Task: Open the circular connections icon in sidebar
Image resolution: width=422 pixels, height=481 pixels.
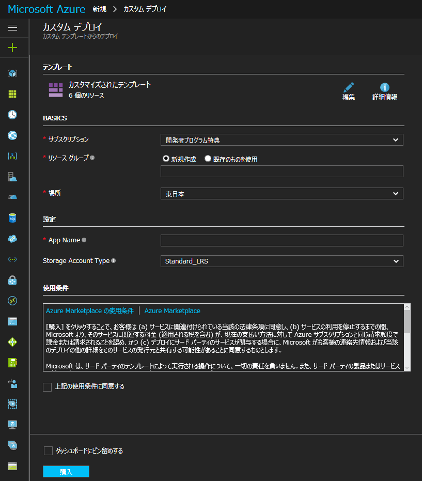Action: [x=12, y=301]
